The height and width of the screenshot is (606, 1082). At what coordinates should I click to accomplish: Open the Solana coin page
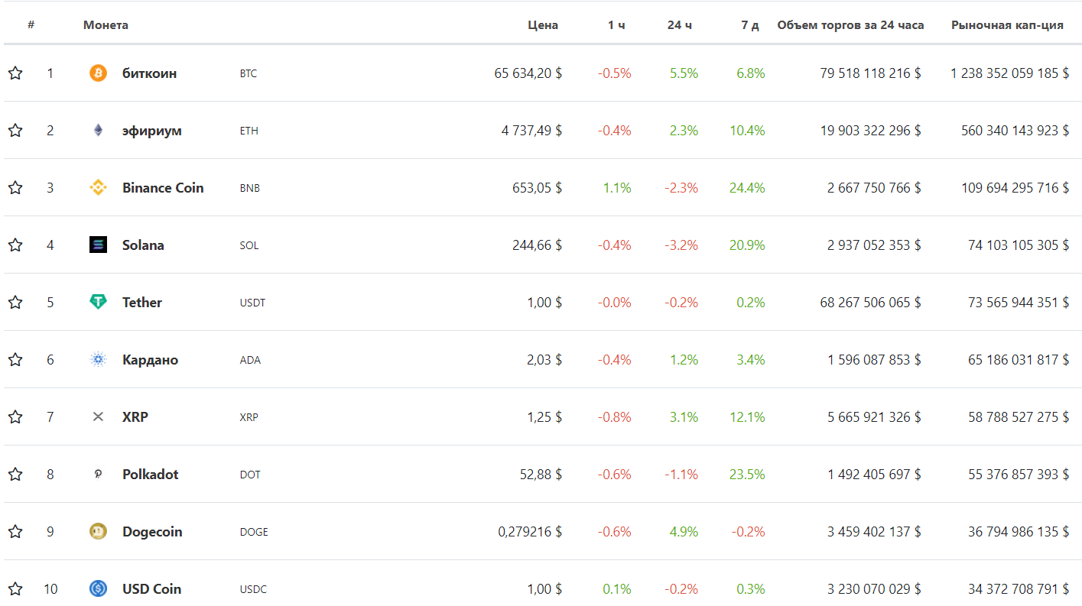point(143,245)
